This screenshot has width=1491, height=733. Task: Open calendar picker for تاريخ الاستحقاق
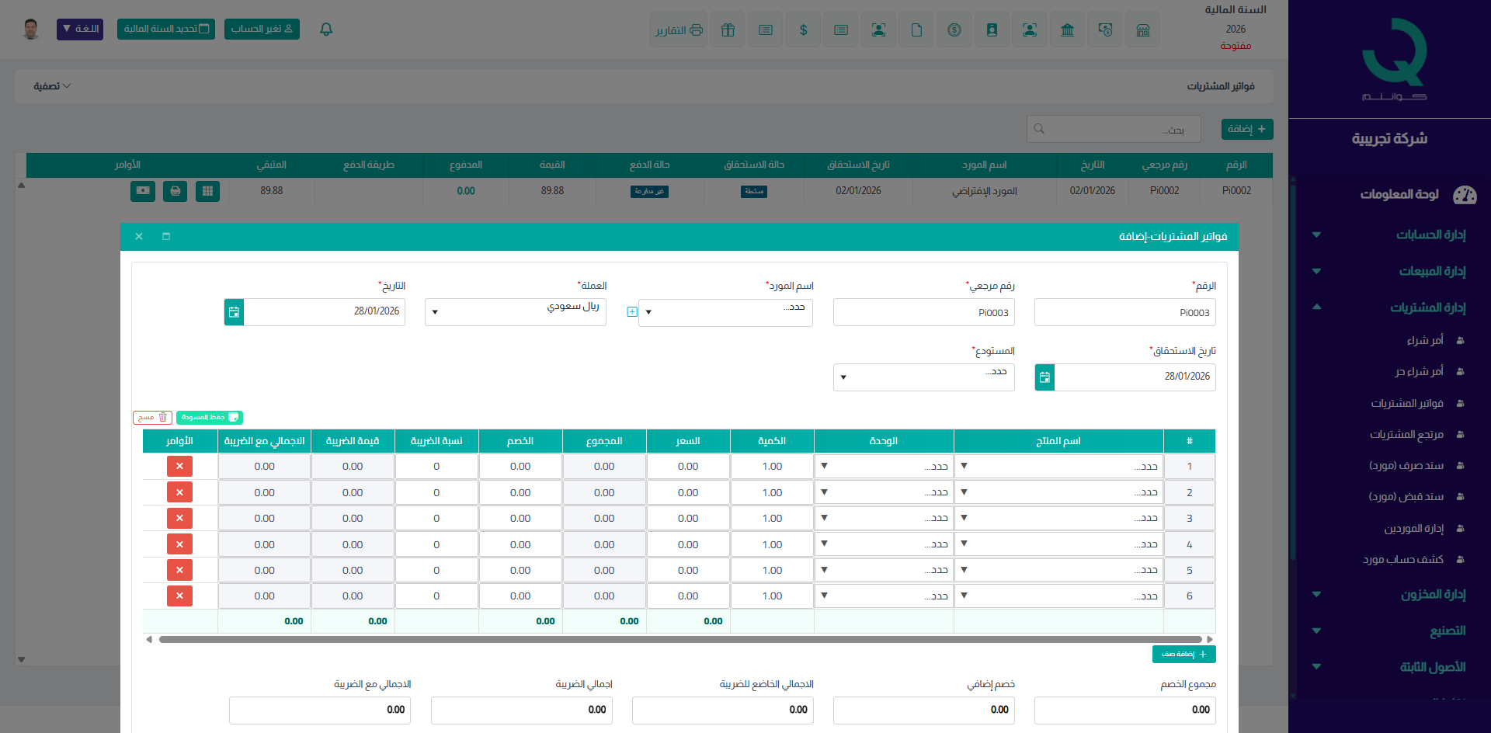[1044, 377]
